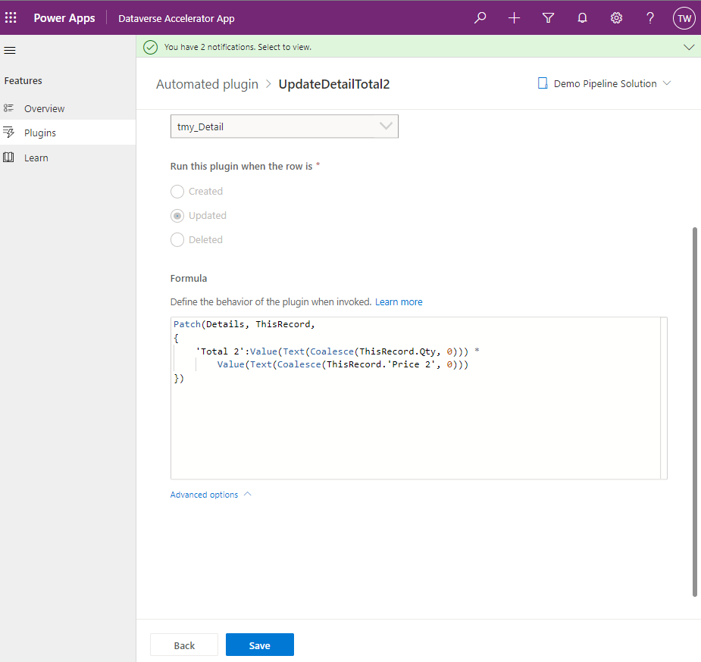Click the plus quick create icon
Image resolution: width=701 pixels, height=662 pixels.
click(x=514, y=18)
